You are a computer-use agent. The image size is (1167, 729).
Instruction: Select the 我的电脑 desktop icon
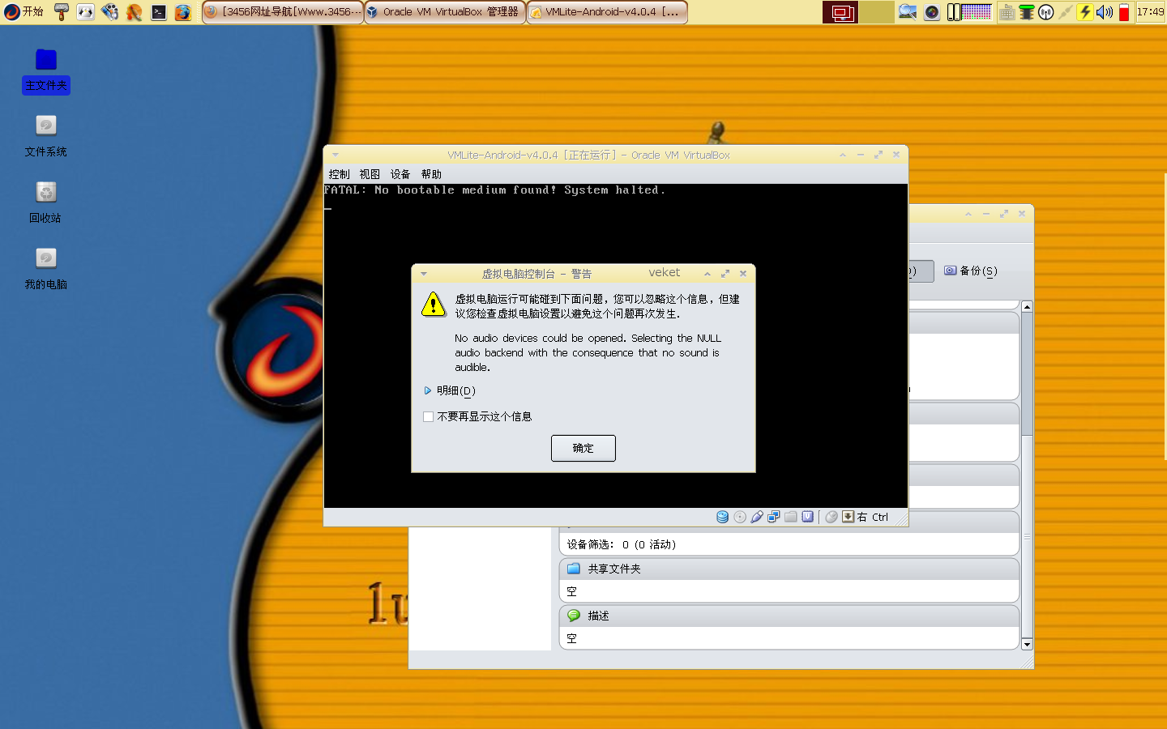(x=46, y=258)
